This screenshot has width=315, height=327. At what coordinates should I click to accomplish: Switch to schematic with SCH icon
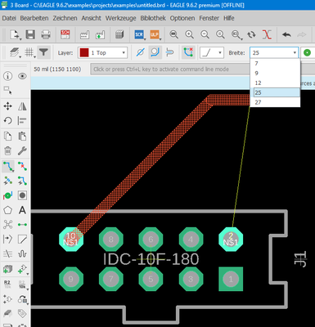(x=65, y=34)
